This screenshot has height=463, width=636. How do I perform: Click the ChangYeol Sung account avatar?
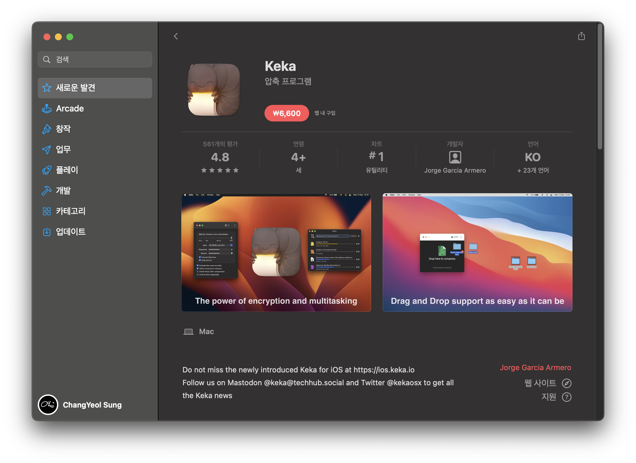(x=48, y=404)
